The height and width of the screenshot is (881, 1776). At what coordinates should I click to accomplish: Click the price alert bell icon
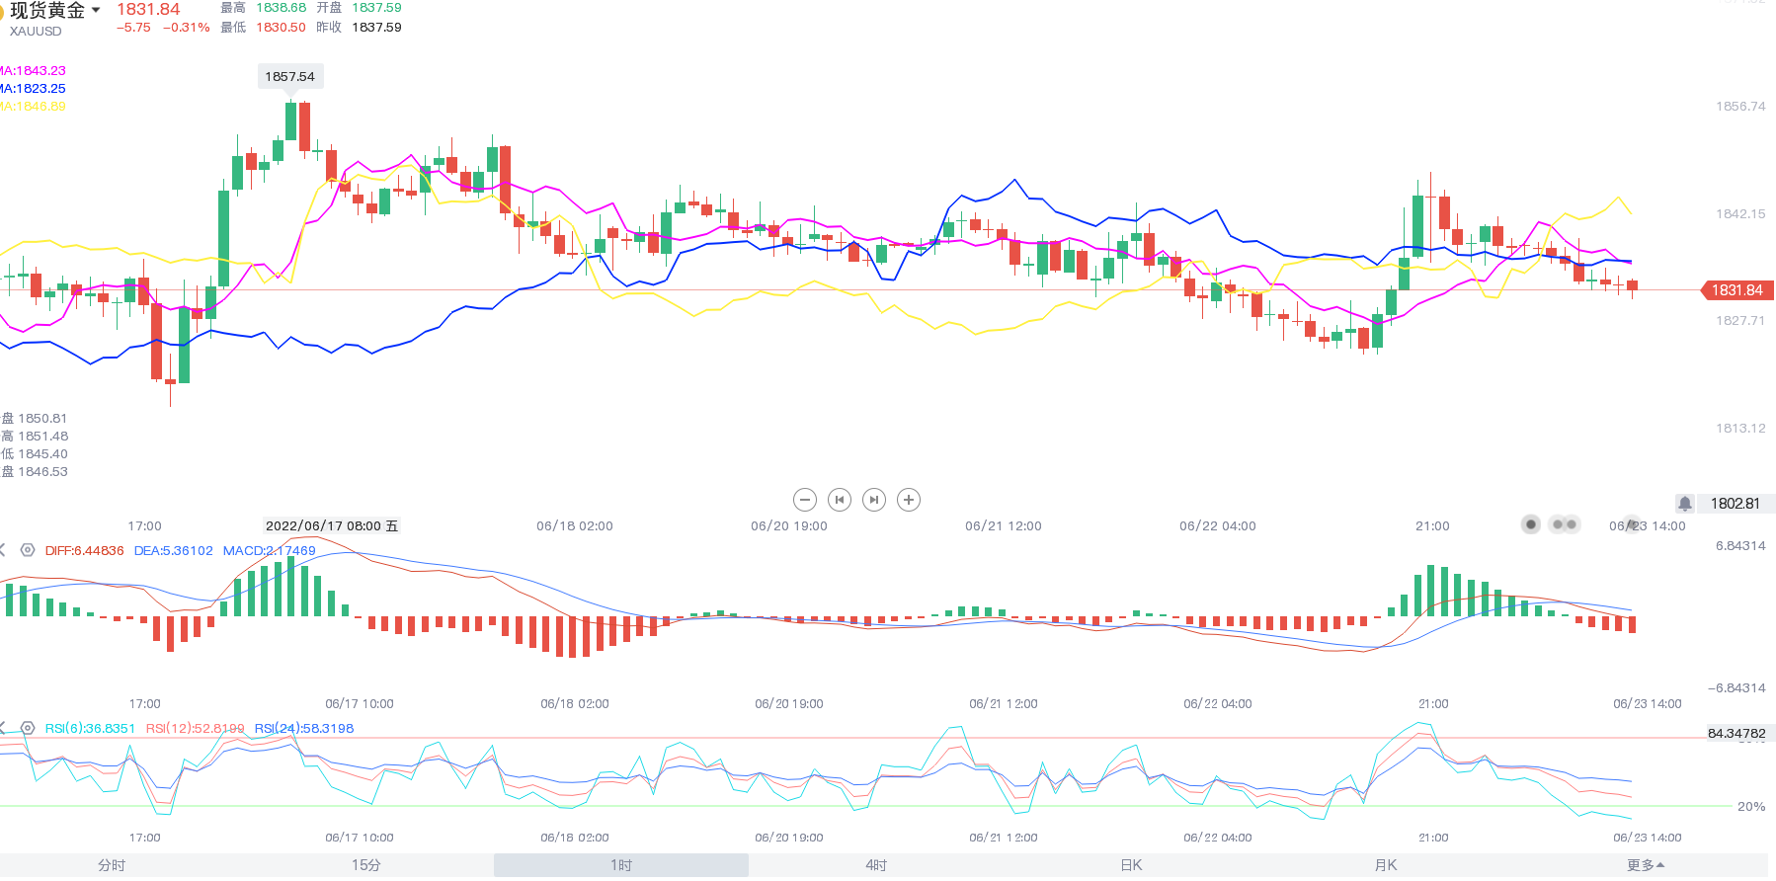(1685, 504)
